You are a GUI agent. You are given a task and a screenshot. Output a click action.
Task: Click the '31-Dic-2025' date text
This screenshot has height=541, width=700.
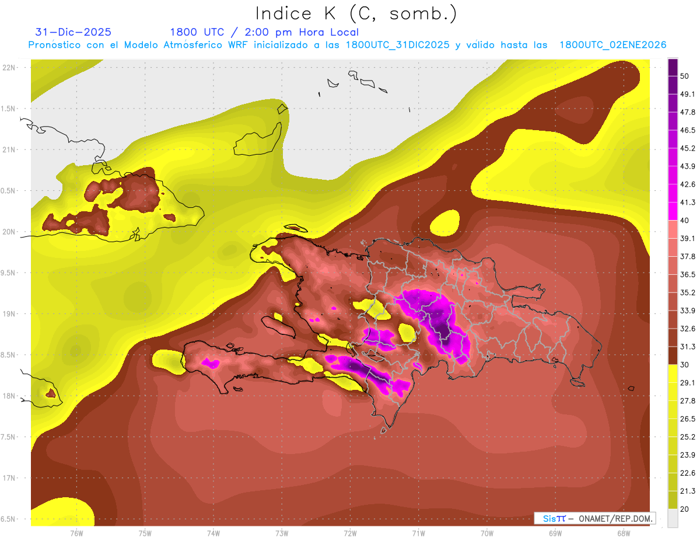[73, 32]
